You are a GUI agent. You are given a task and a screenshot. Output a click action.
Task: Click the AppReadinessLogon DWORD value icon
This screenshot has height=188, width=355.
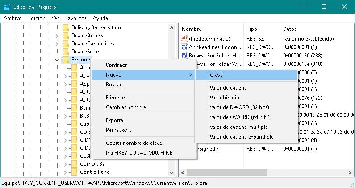pyautogui.click(x=184, y=47)
